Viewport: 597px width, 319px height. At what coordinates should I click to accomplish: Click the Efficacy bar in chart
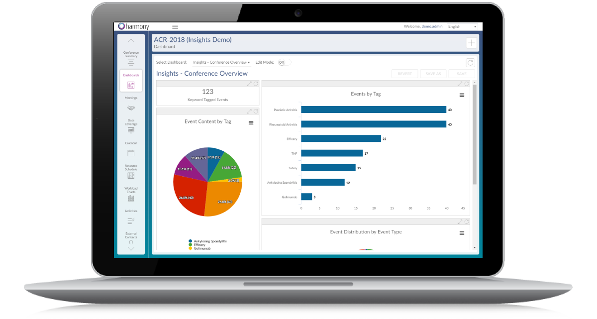(341, 139)
